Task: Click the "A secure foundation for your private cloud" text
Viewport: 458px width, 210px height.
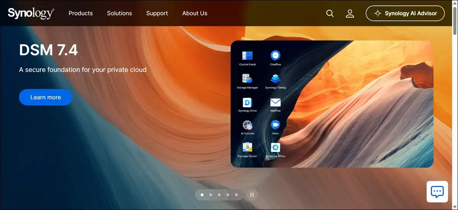Action: tap(83, 70)
